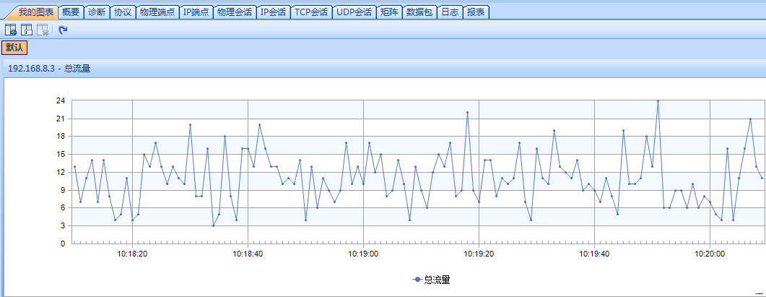Switch to the 概要 tab
The image size is (766, 297).
coord(71,12)
